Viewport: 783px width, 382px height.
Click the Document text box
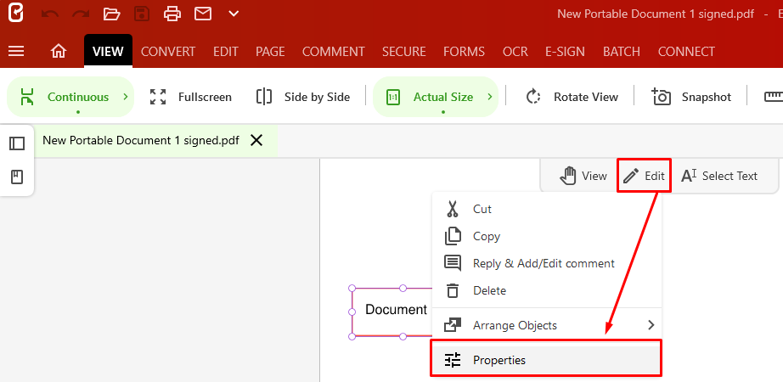tap(391, 312)
